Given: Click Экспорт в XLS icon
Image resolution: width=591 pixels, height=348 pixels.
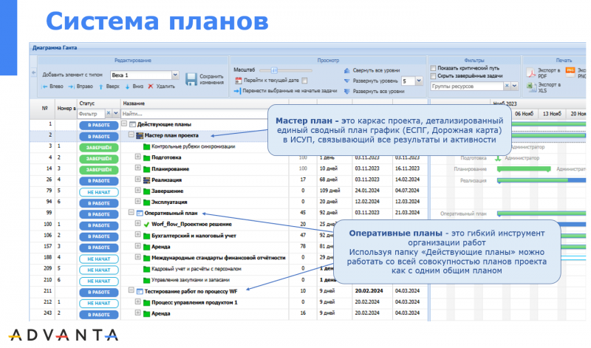Looking at the screenshot, I should (531, 88).
